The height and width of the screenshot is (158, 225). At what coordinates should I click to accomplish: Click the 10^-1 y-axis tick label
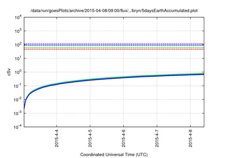pyautogui.click(x=18, y=86)
